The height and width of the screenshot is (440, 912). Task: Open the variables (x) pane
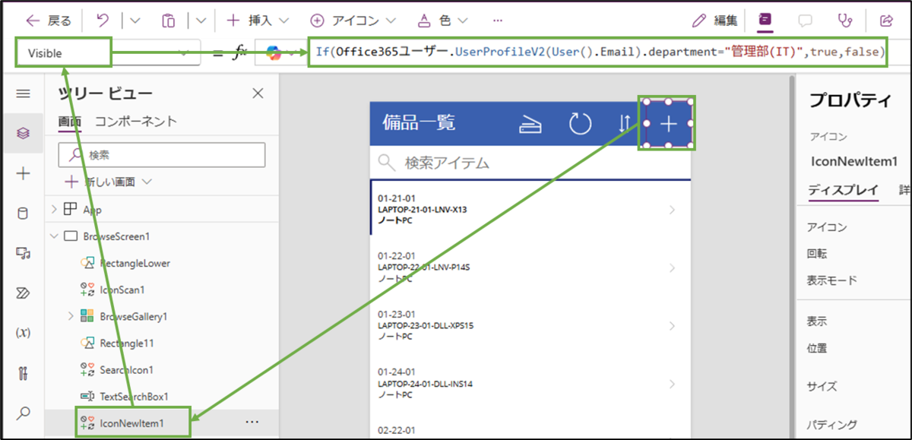(x=23, y=333)
